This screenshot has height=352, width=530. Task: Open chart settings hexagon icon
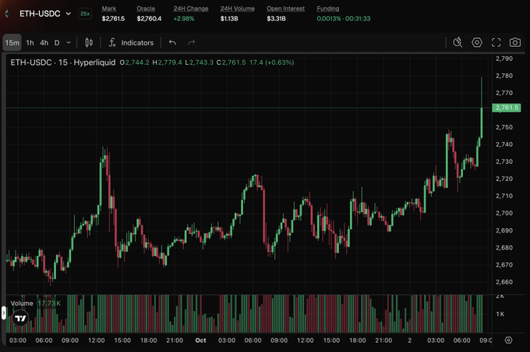[x=477, y=43]
